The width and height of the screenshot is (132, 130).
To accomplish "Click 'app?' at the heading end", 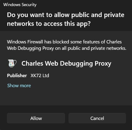I will click(83, 24).
